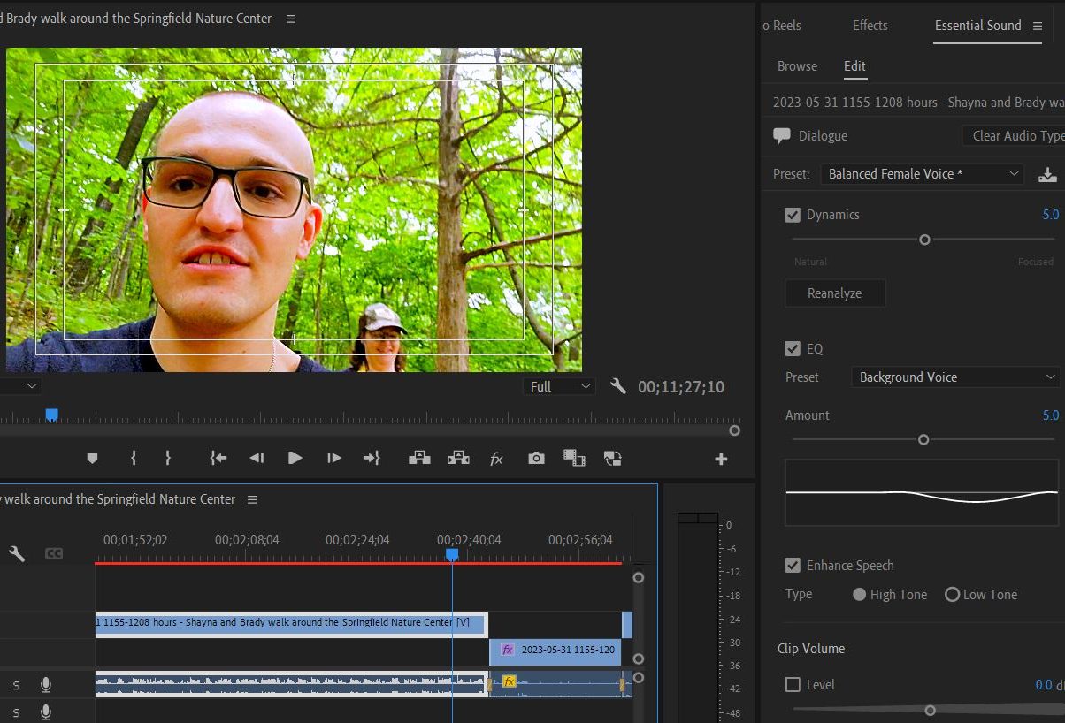Step back one frame
Viewport: 1065px width, 723px height.
pyautogui.click(x=257, y=458)
